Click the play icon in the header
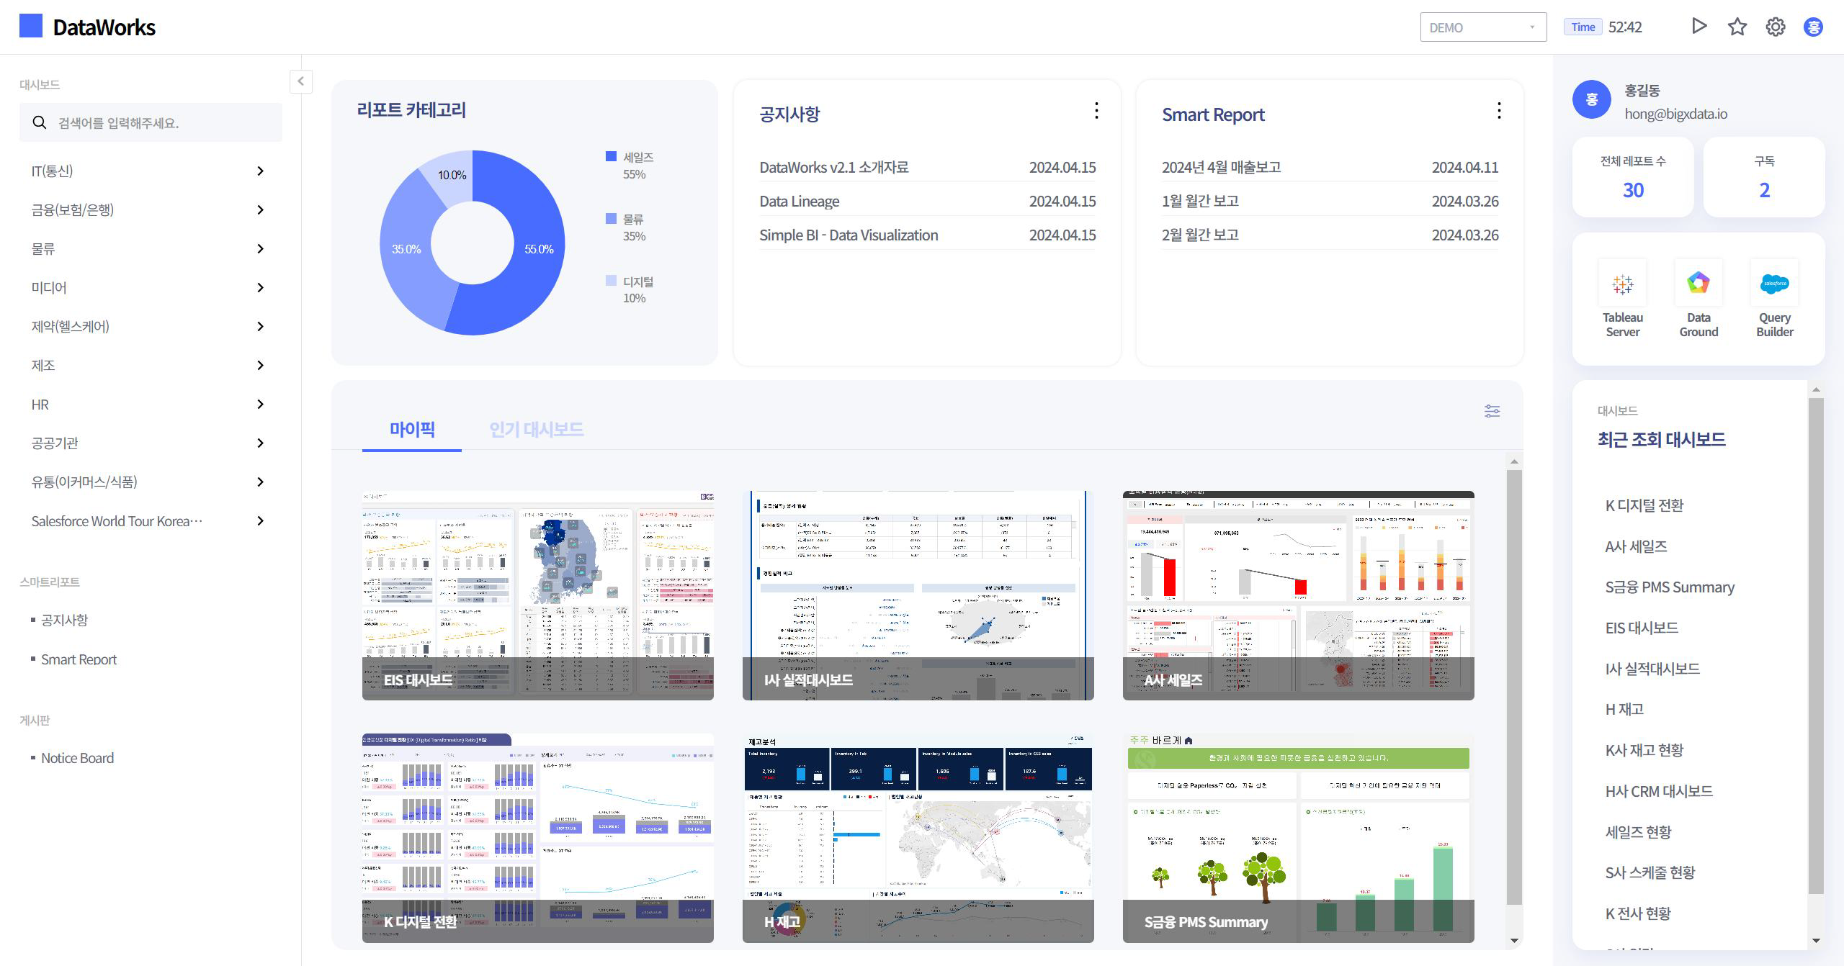Image resolution: width=1844 pixels, height=966 pixels. point(1698,27)
